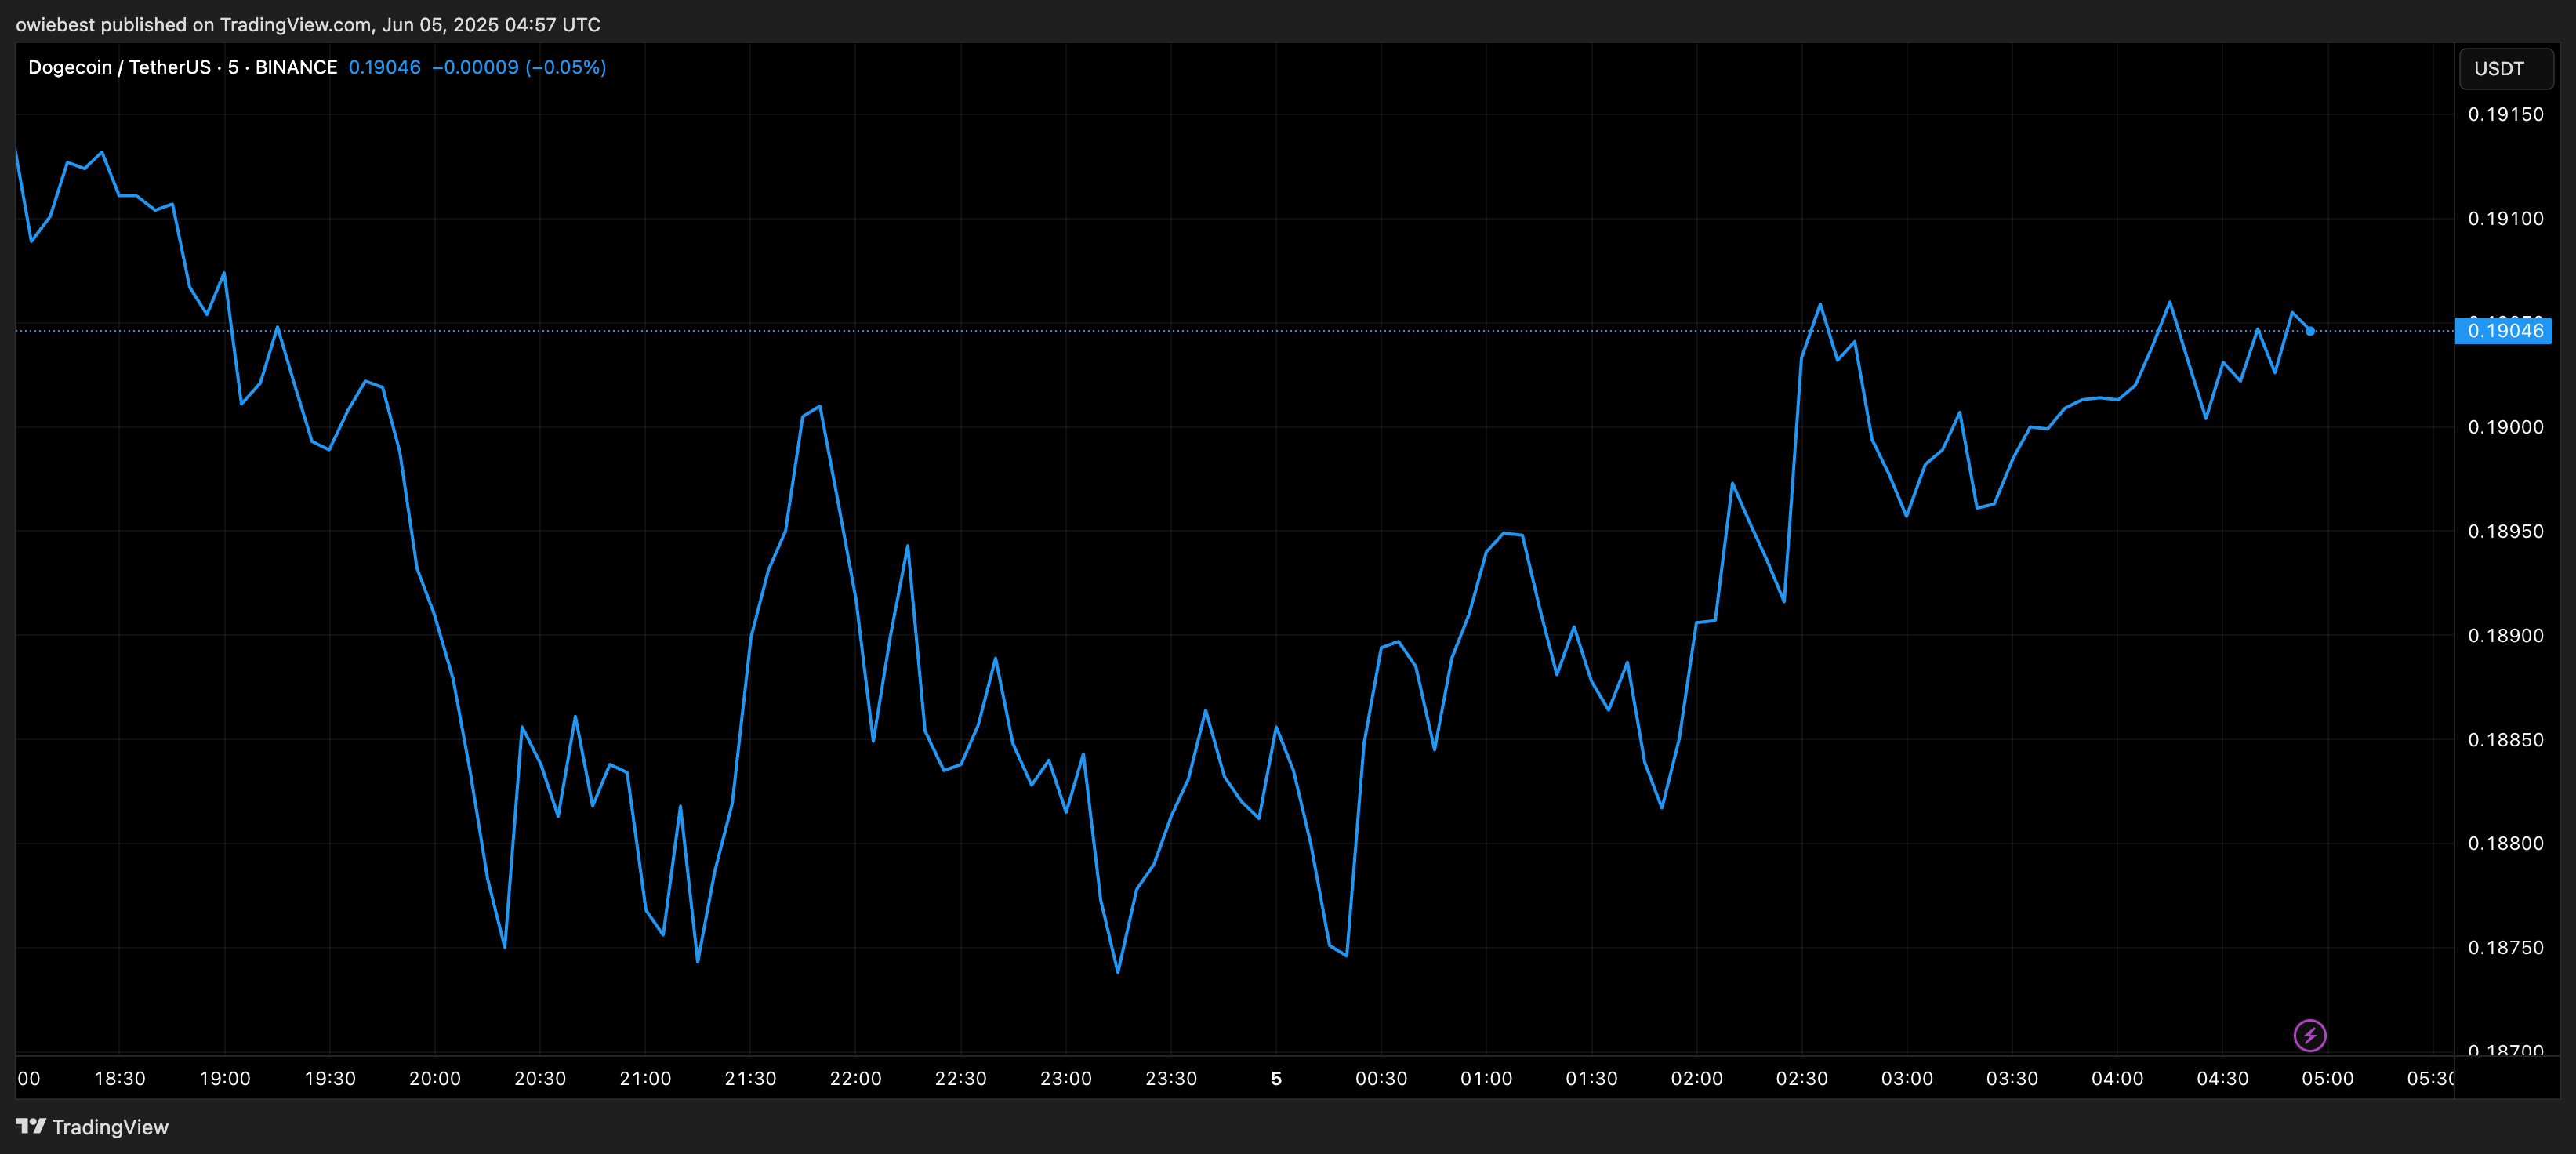Image resolution: width=2576 pixels, height=1154 pixels.
Task: Click the 0.19046 last price in legend
Action: [384, 67]
